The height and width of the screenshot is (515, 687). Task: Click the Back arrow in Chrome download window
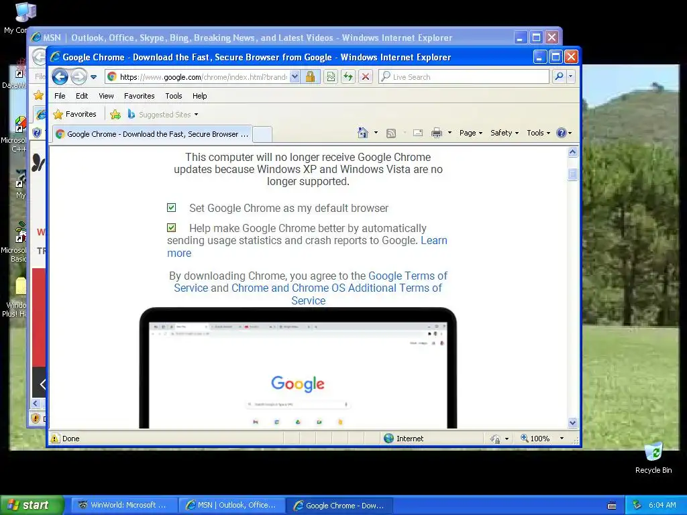click(60, 76)
